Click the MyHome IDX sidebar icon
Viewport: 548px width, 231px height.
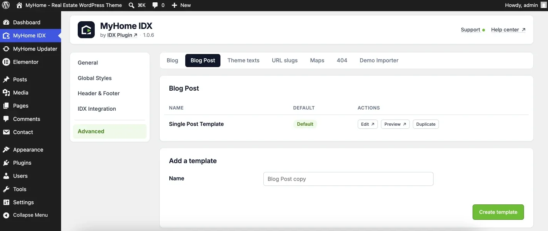[x=6, y=35]
